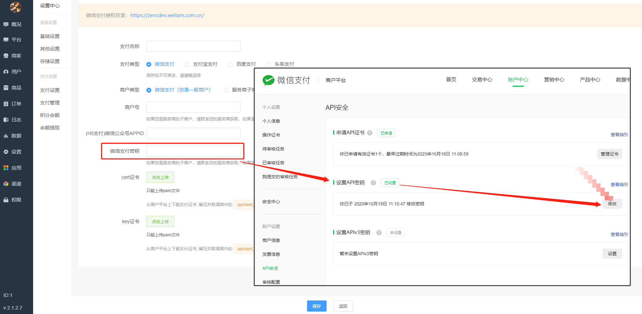Open 支付设置 in settings menu
This screenshot has width=642, height=314.
pos(50,90)
